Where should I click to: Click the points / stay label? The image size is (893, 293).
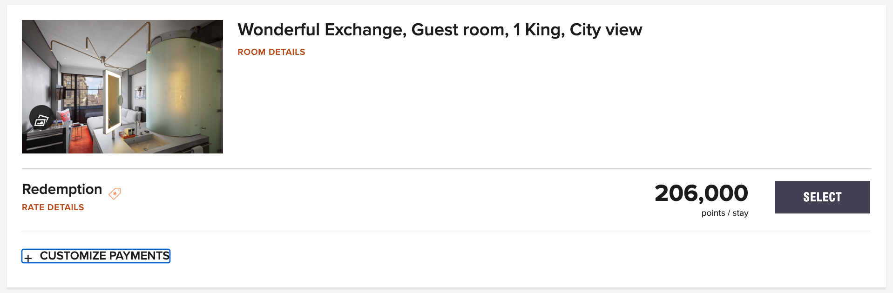point(724,213)
